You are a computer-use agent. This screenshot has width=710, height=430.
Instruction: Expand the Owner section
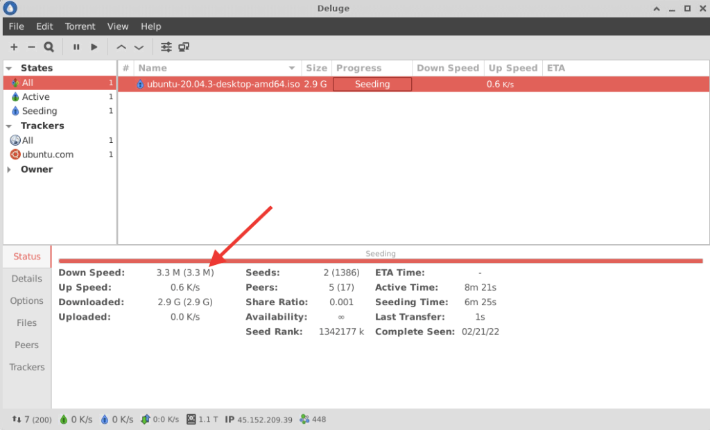tap(8, 169)
